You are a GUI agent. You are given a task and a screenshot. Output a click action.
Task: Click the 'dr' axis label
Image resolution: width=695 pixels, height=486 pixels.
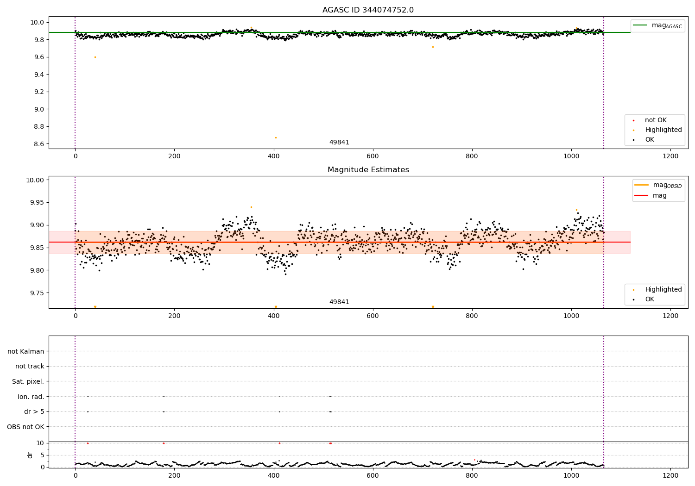tap(30, 455)
